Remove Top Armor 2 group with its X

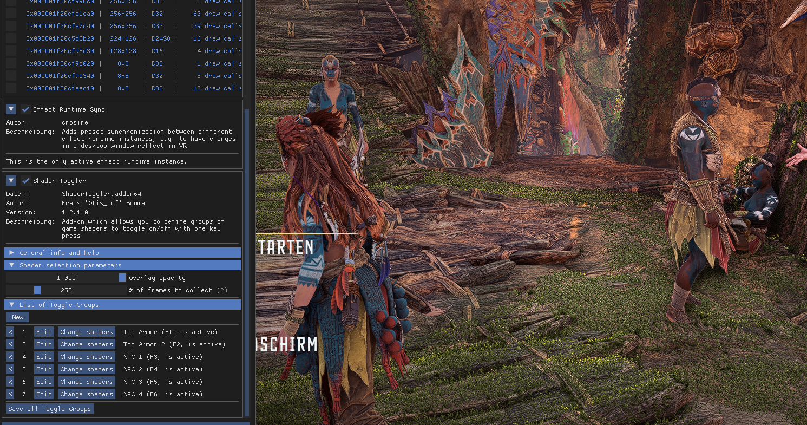(10, 344)
